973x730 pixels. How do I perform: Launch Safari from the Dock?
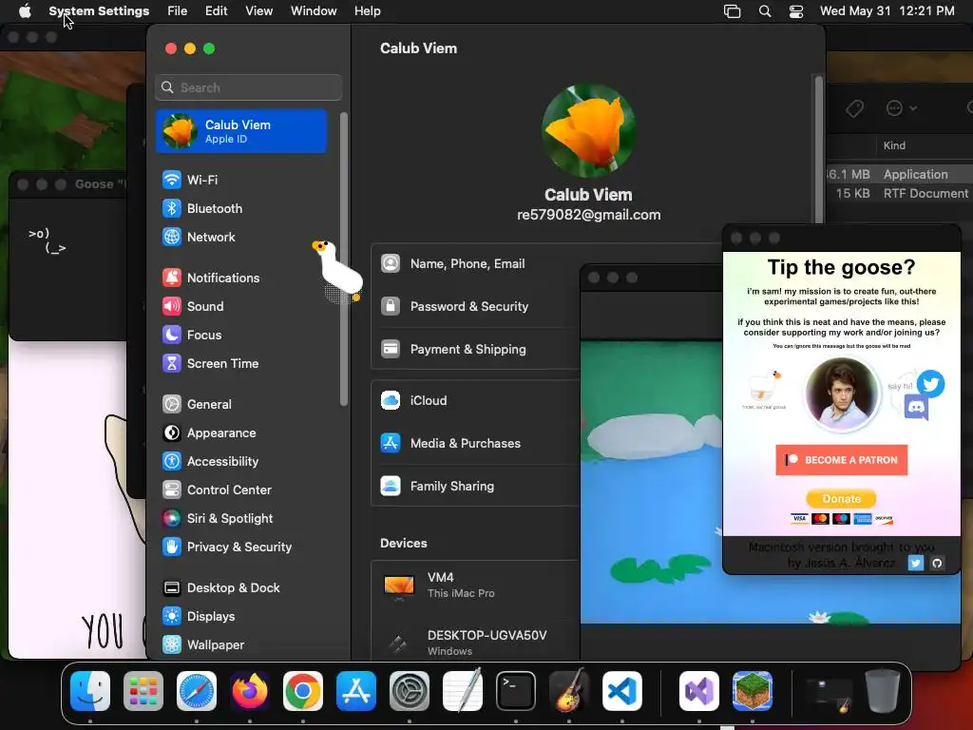(x=197, y=691)
